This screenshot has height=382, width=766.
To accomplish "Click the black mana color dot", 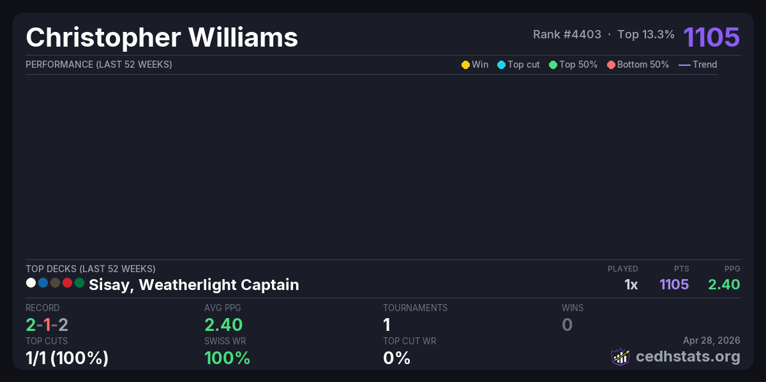I will 55,282.
